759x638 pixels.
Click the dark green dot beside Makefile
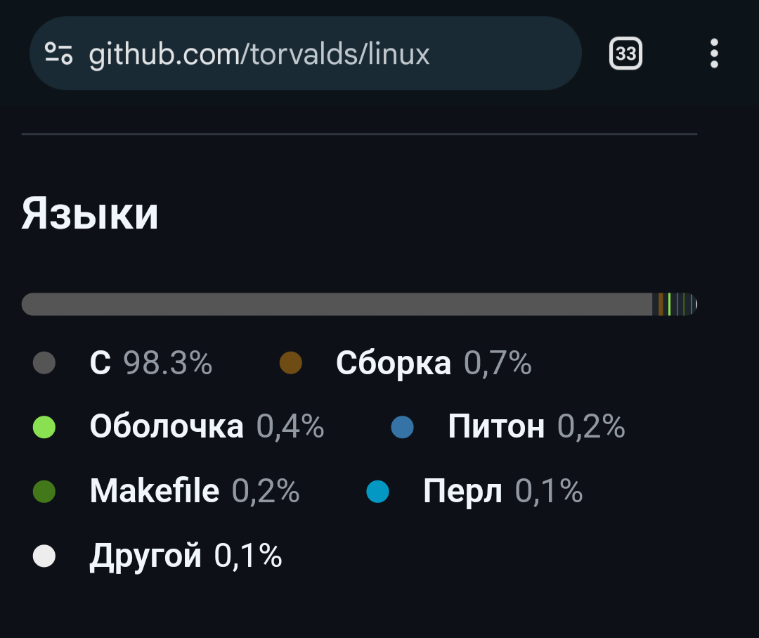pos(44,491)
